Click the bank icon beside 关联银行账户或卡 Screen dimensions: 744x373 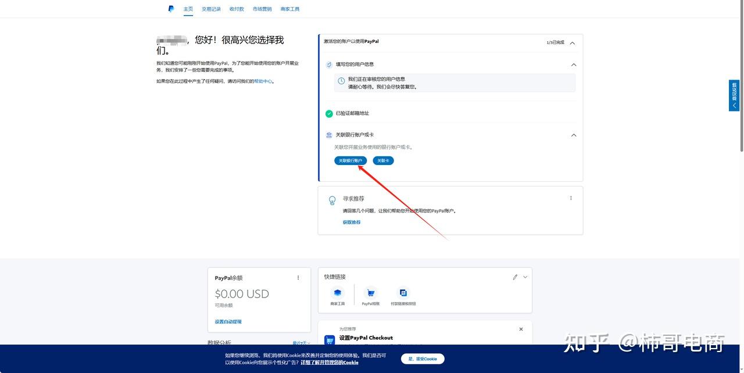pyautogui.click(x=329, y=135)
